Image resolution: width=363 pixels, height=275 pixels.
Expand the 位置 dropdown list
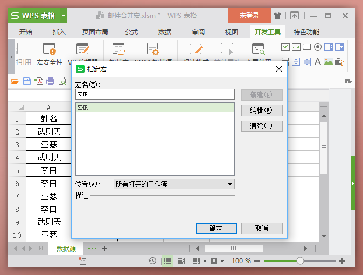click(230, 184)
